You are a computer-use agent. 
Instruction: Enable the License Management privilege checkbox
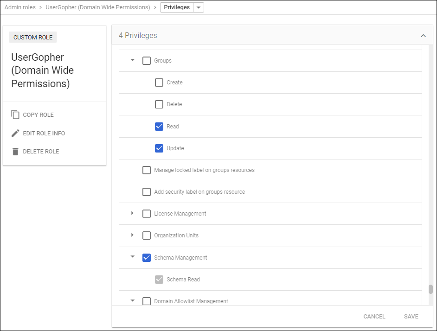(147, 213)
